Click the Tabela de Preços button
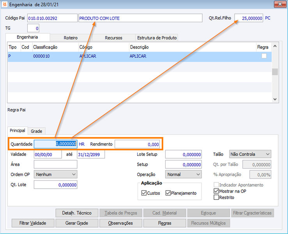288x234 pixels. click(x=121, y=213)
